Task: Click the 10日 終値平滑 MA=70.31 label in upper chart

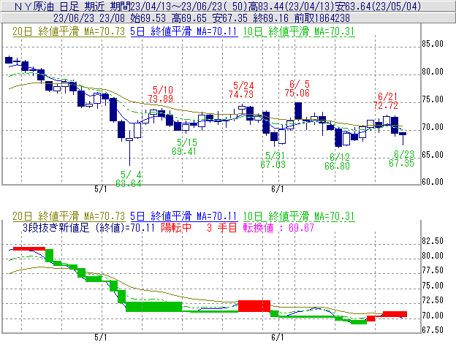Action: click(299, 31)
